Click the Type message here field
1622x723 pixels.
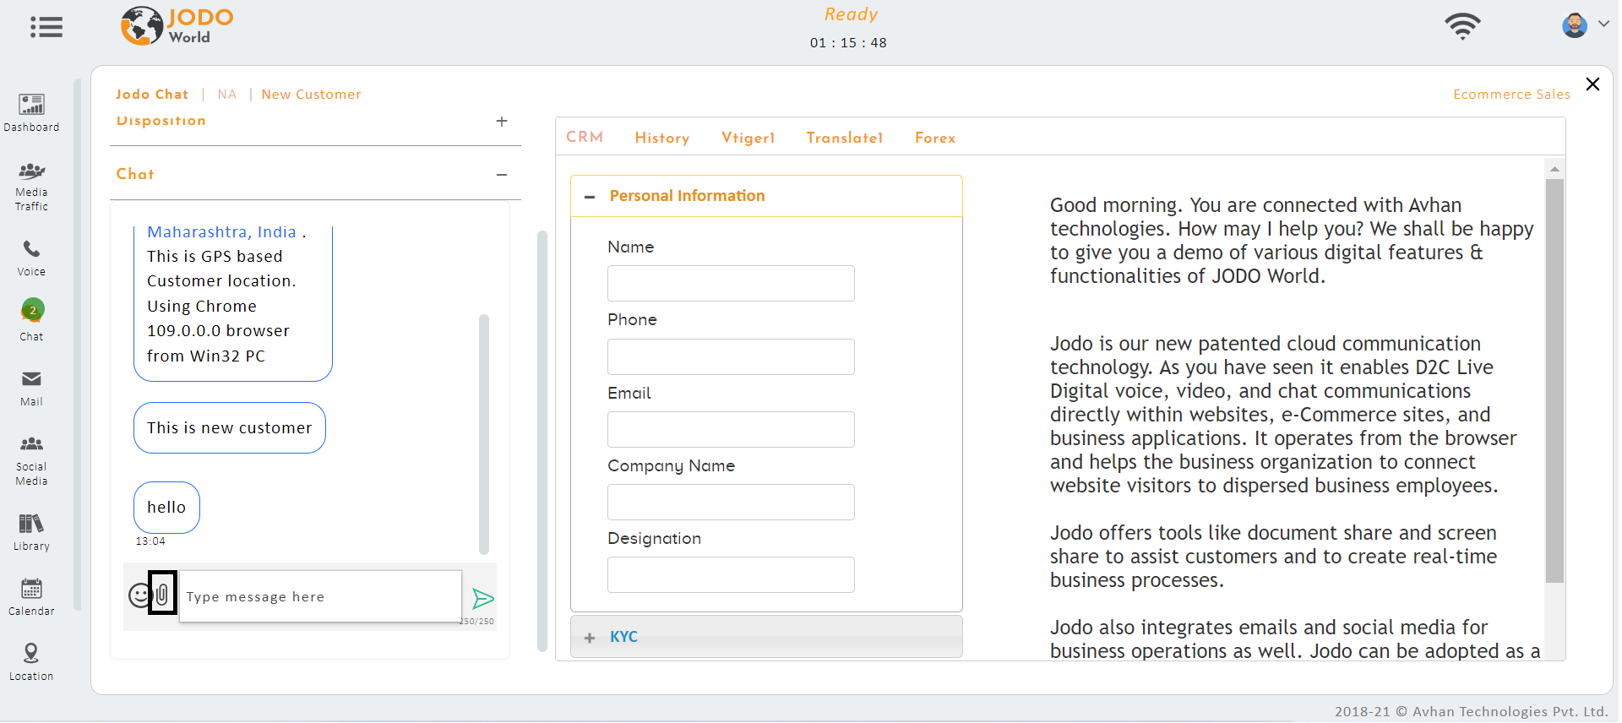pos(320,596)
